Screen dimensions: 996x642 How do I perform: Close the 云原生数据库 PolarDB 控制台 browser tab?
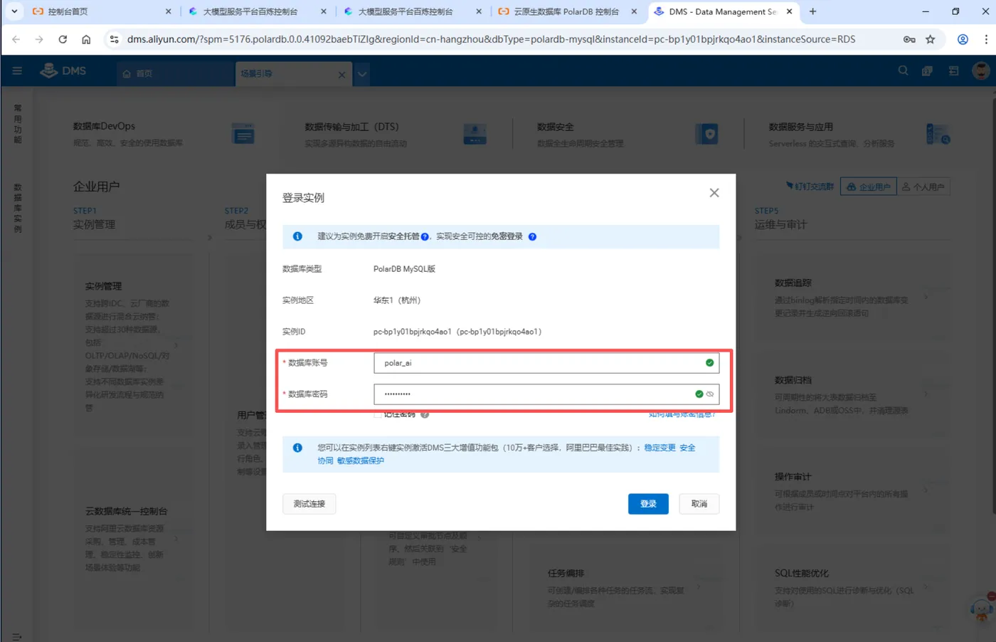634,11
